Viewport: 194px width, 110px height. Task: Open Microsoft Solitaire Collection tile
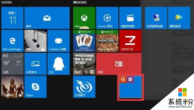[x=84, y=41]
